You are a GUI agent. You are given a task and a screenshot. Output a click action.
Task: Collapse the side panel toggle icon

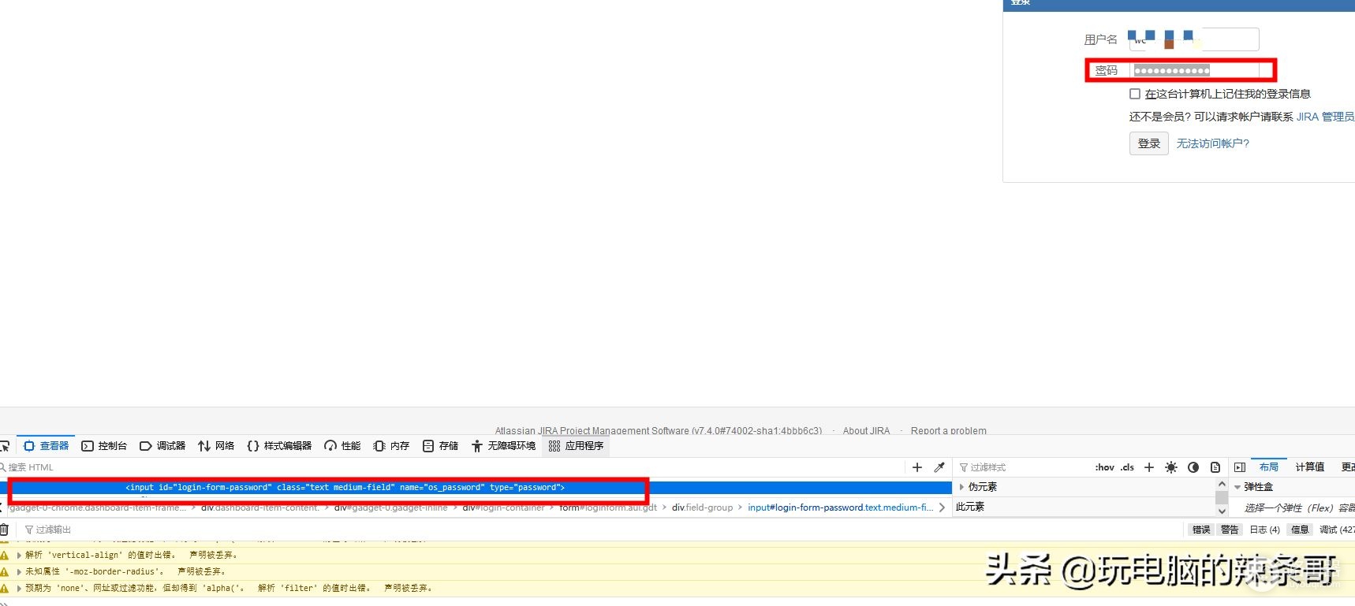point(1240,467)
